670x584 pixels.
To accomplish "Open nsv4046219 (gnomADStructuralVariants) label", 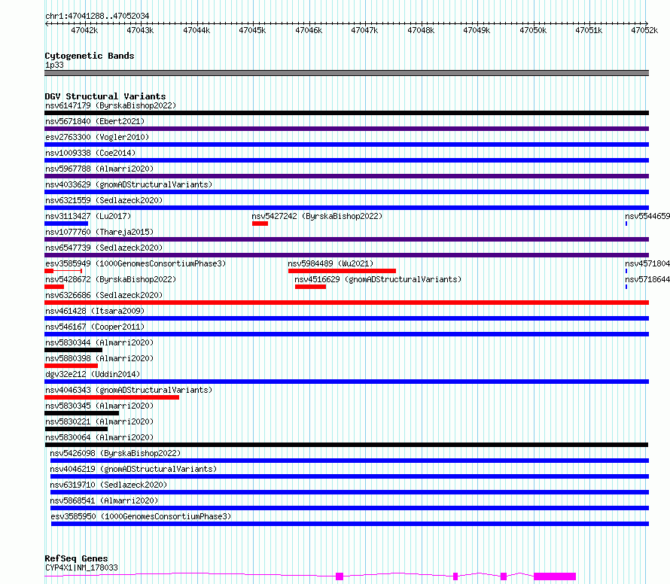I will pos(133,469).
